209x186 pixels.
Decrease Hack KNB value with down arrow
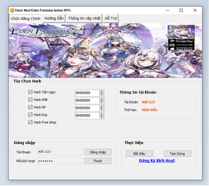(102, 102)
